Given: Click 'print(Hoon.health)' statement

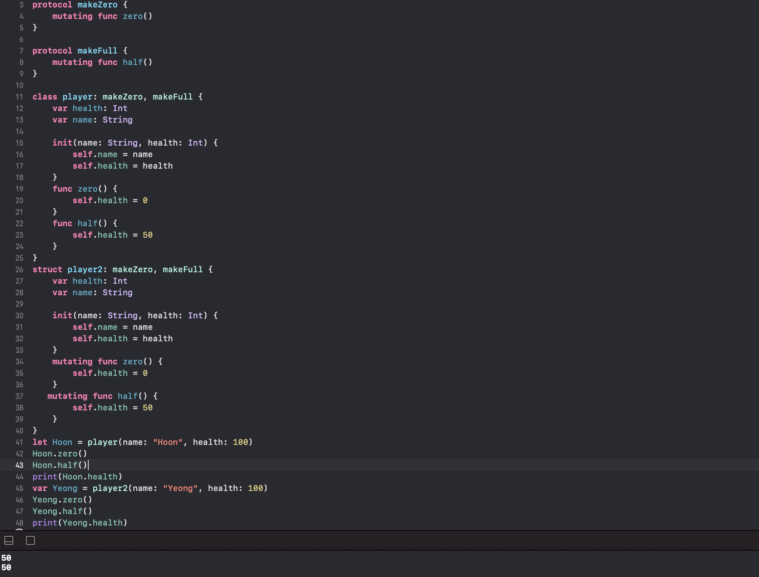Looking at the screenshot, I should [x=77, y=477].
